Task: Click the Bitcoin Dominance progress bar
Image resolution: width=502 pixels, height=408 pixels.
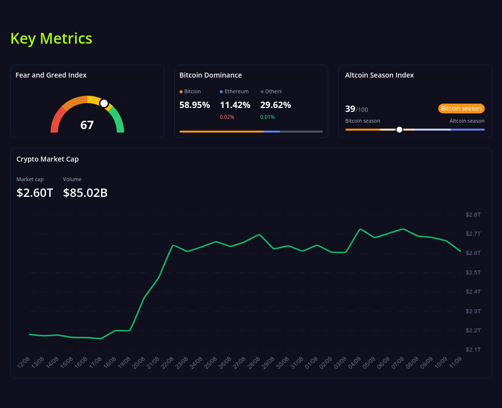Action: click(251, 131)
